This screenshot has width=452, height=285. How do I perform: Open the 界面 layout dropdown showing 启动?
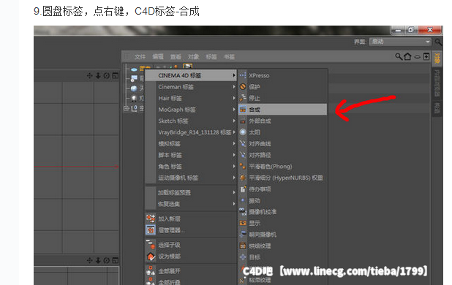click(400, 42)
